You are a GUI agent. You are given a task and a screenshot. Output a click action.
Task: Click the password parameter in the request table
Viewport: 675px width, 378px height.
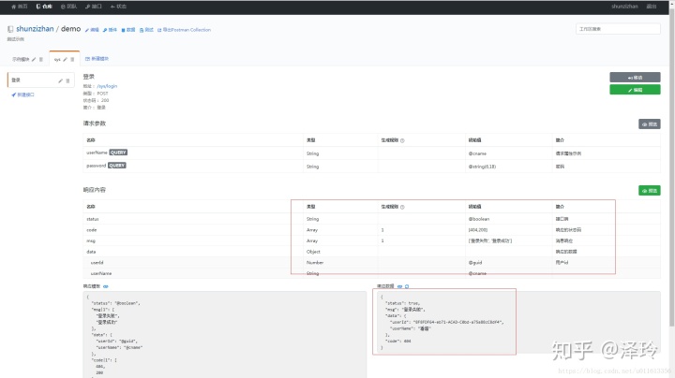pyautogui.click(x=96, y=166)
